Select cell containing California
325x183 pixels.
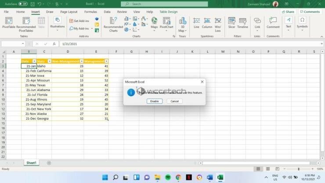(x=44, y=71)
